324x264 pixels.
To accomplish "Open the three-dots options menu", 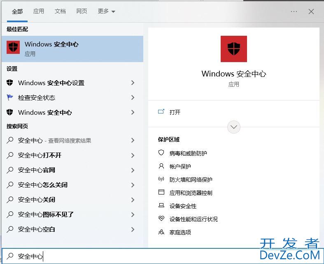I will (x=294, y=12).
